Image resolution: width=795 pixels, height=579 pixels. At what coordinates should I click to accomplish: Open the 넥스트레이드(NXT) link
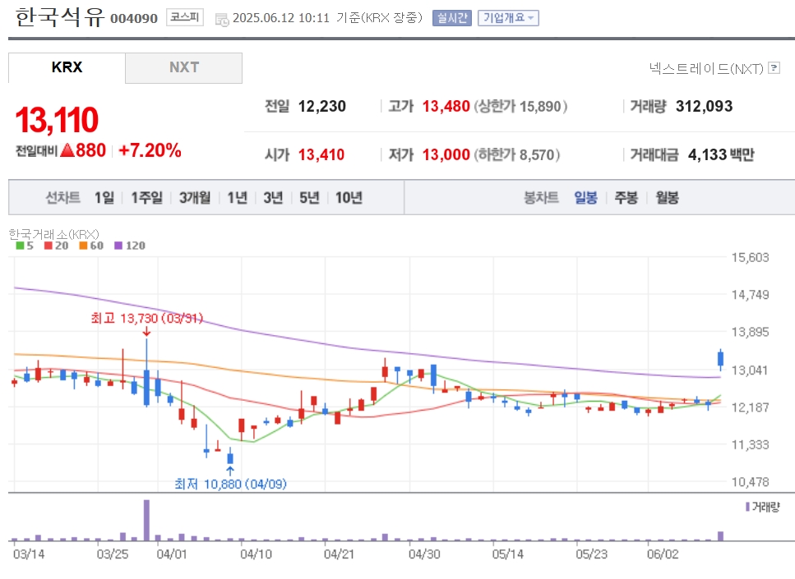706,68
